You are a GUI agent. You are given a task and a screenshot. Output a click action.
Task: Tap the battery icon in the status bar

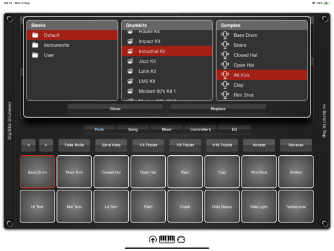click(327, 3)
